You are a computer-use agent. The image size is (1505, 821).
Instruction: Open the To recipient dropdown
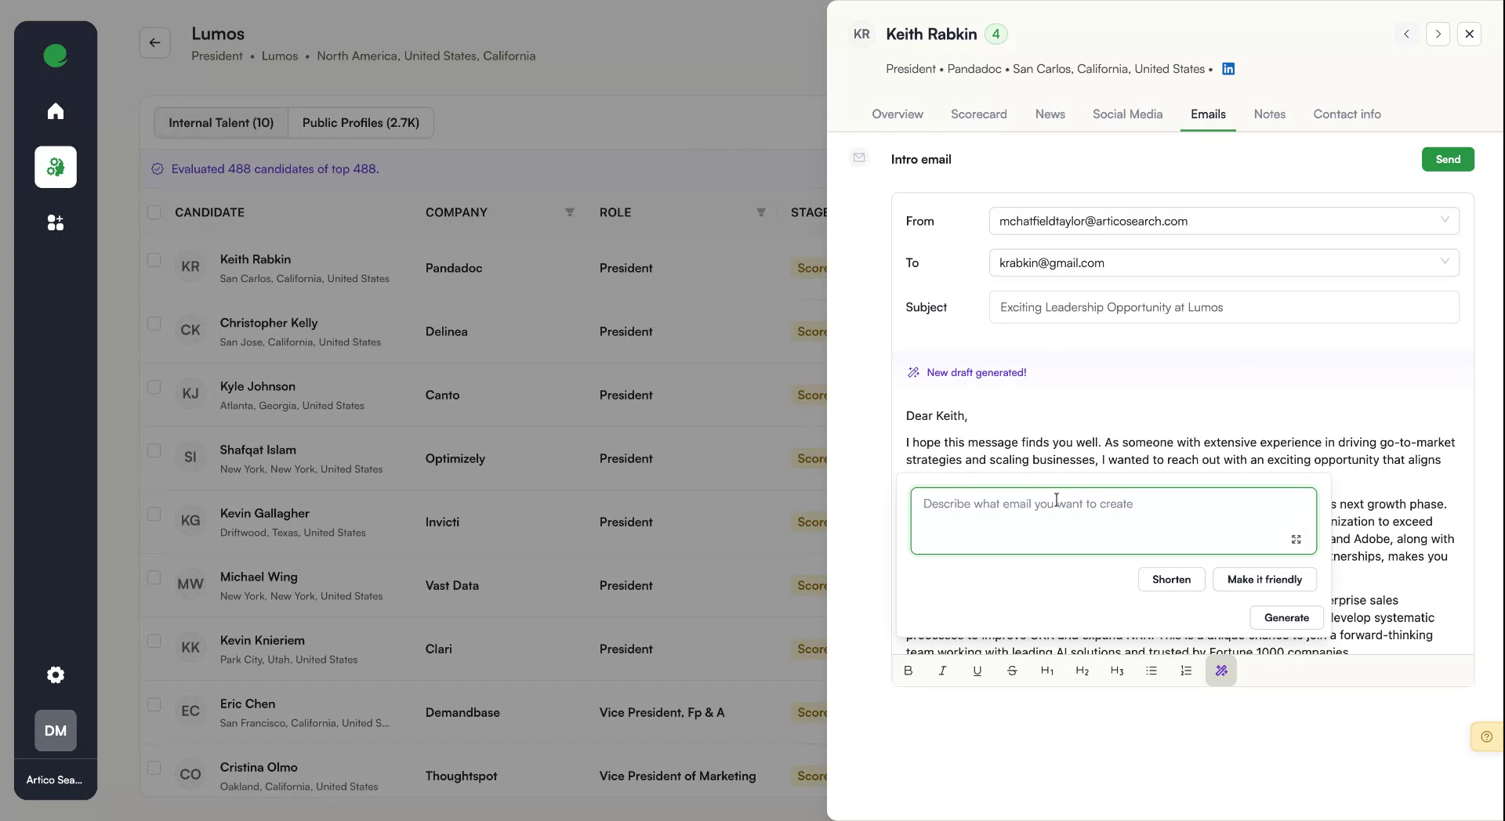(1444, 262)
